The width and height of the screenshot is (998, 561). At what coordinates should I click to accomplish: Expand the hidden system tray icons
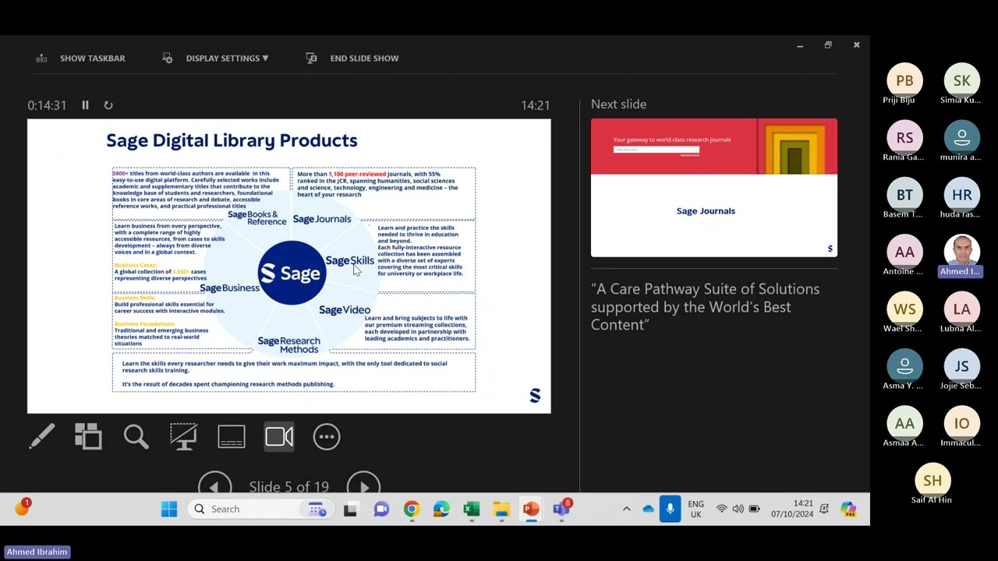click(x=626, y=509)
